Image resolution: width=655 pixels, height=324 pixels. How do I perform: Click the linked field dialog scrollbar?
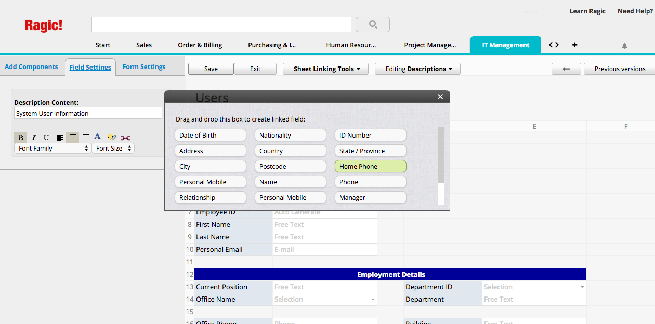[441, 155]
